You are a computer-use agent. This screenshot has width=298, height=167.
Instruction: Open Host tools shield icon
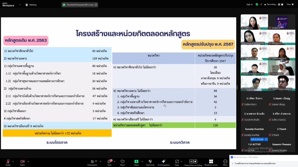pos(150,161)
